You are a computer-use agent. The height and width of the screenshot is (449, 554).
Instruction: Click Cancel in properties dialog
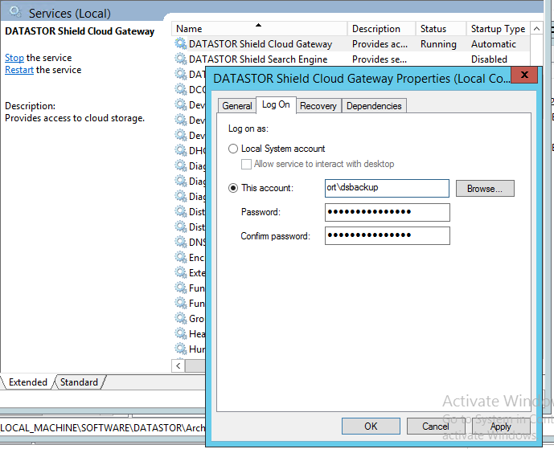pos(435,427)
